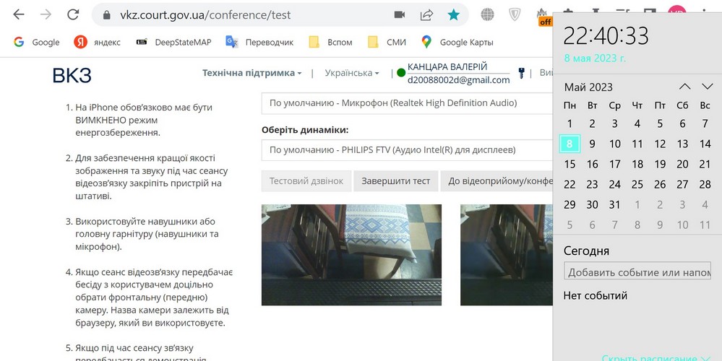Open the Українська language dropdown

pos(352,73)
